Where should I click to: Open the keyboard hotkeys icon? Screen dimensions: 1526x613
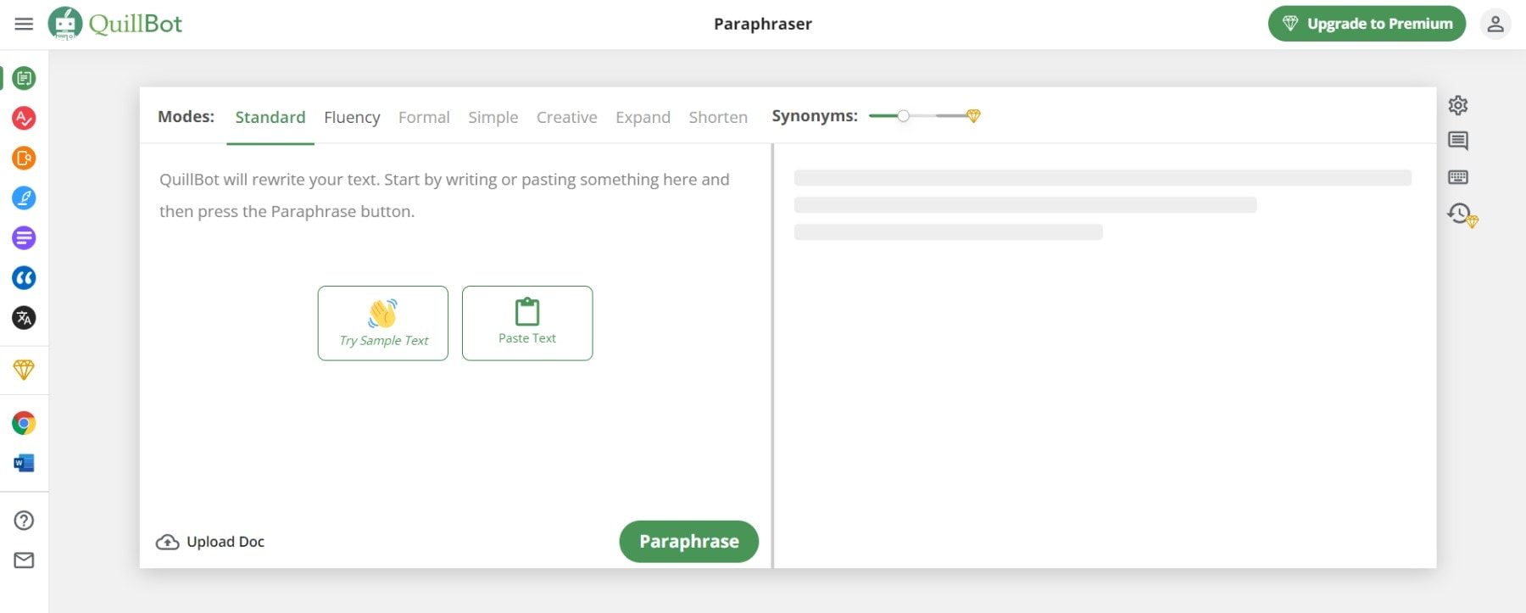pos(1458,177)
